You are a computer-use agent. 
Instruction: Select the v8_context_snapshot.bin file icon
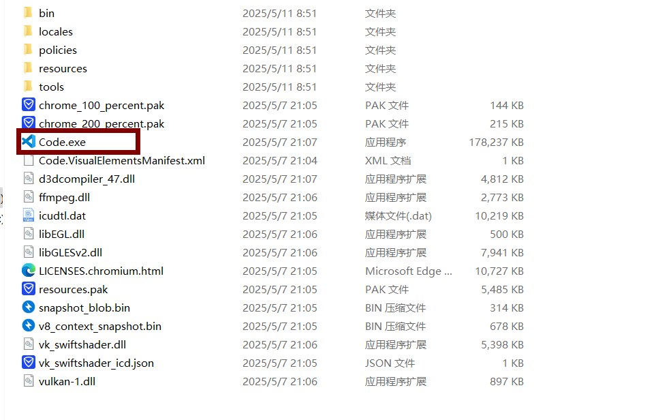pyautogui.click(x=29, y=326)
